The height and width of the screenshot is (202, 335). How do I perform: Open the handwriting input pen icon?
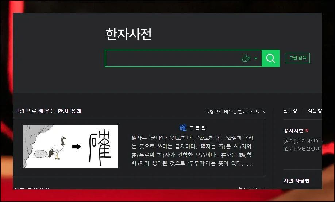[x=246, y=58]
